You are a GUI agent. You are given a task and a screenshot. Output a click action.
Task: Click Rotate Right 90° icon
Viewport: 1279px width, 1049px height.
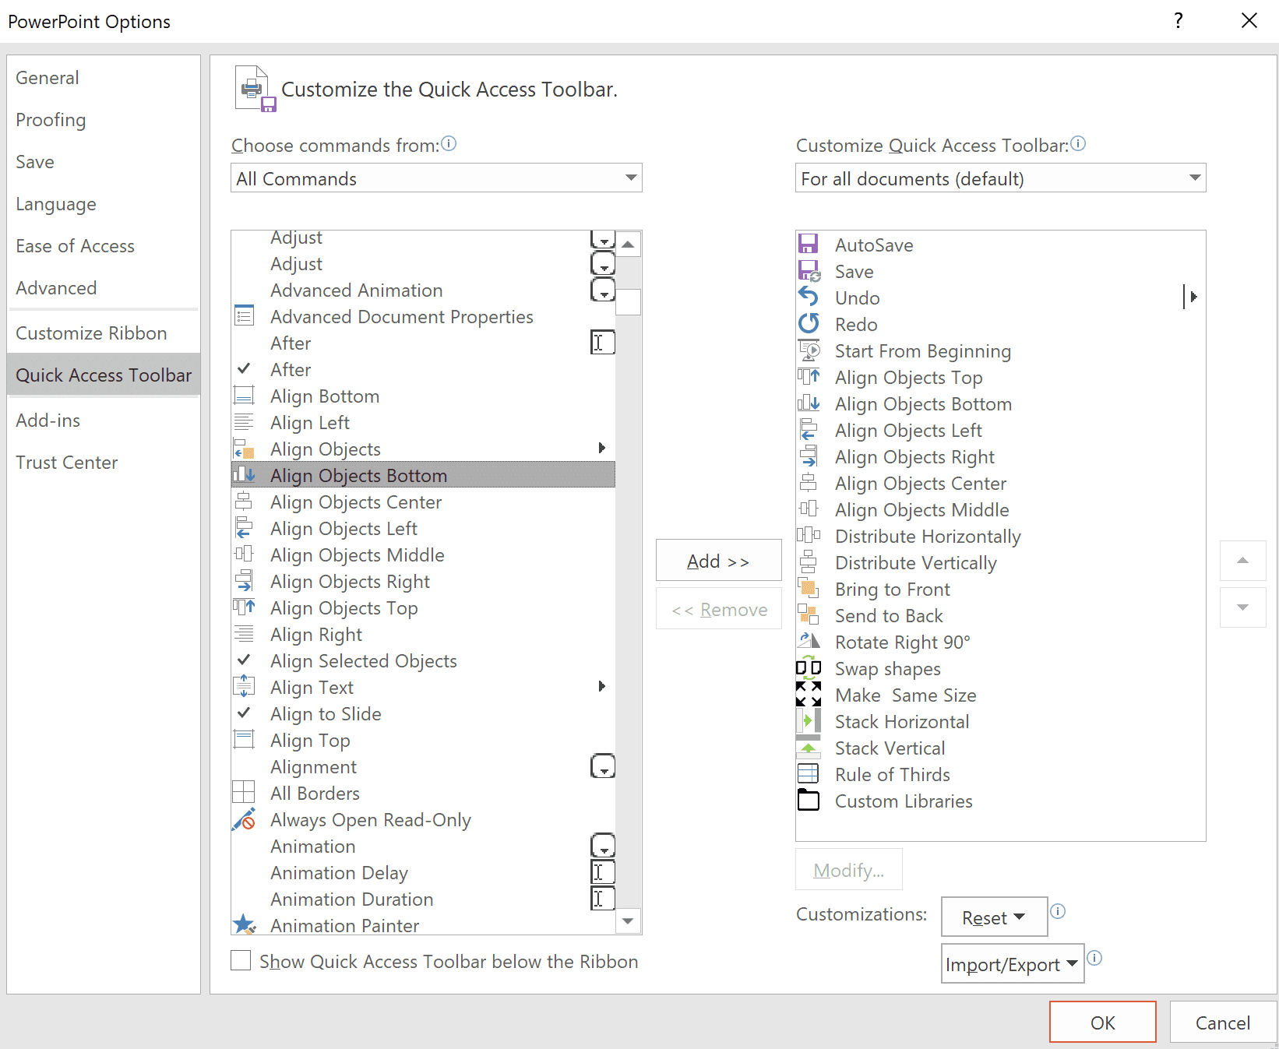(x=808, y=642)
